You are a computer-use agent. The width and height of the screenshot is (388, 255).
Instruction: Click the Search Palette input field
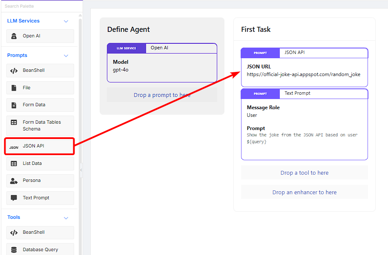click(40, 6)
